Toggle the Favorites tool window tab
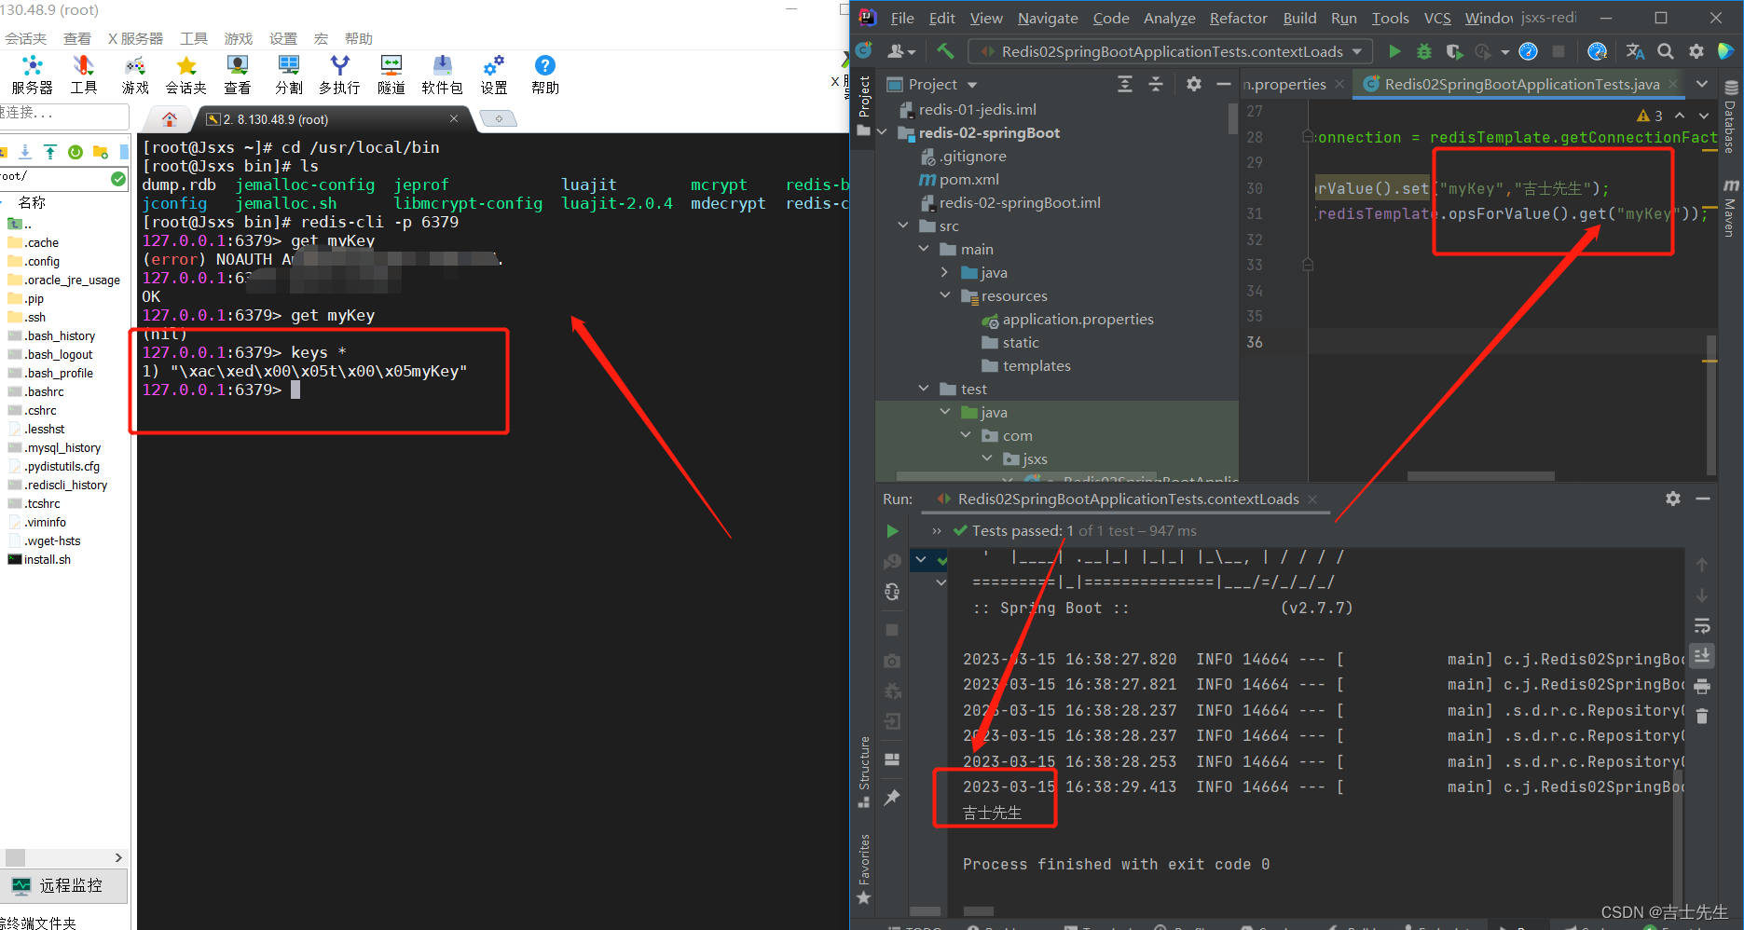The image size is (1744, 930). [x=864, y=868]
